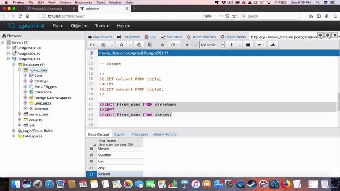This screenshot has height=191, width=340.
Task: Select Foreign Data Wrappers item
Action: [x=52, y=98]
